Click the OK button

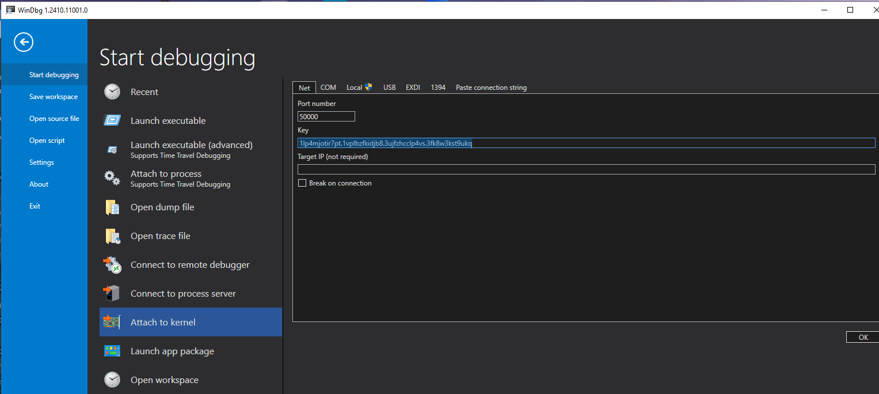click(x=863, y=337)
